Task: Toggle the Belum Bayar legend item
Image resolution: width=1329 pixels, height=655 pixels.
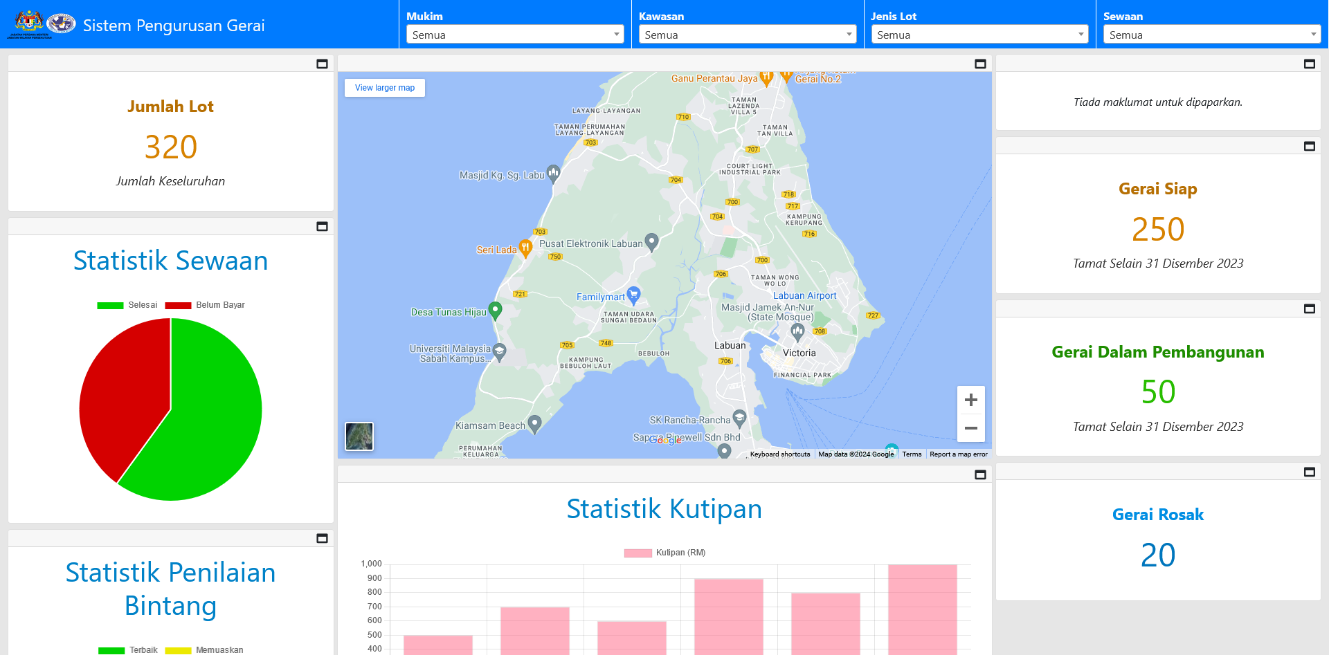Action: pyautogui.click(x=205, y=305)
